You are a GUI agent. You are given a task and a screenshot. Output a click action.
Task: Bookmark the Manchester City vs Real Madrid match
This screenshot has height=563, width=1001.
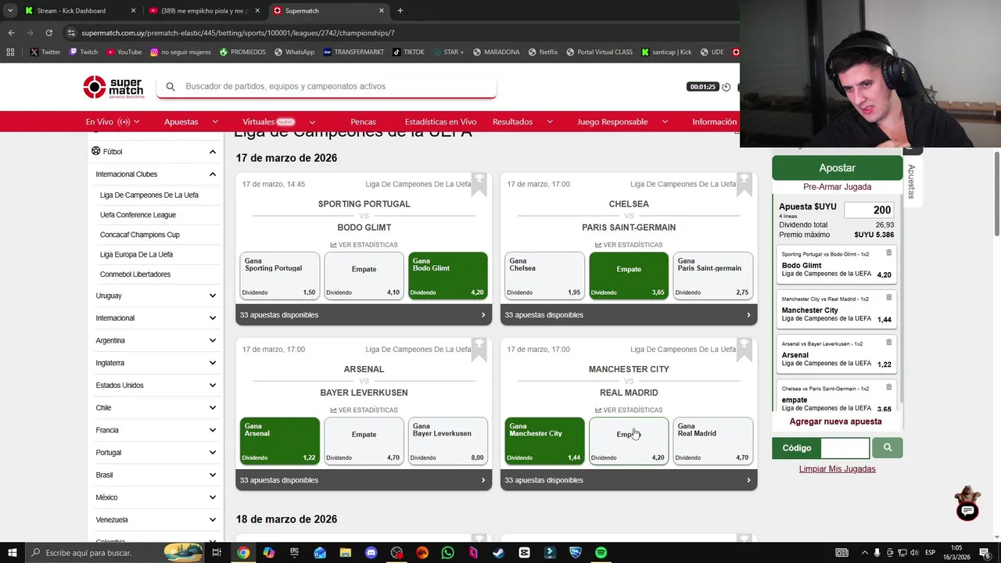point(744,348)
